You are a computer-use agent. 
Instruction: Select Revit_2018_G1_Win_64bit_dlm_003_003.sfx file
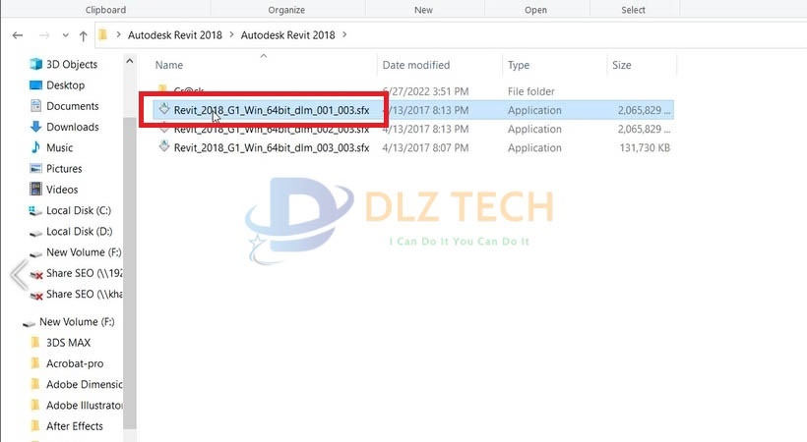pos(272,148)
